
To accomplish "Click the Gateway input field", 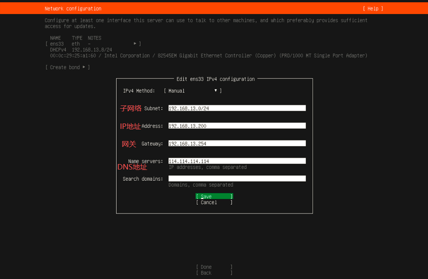I will (237, 143).
